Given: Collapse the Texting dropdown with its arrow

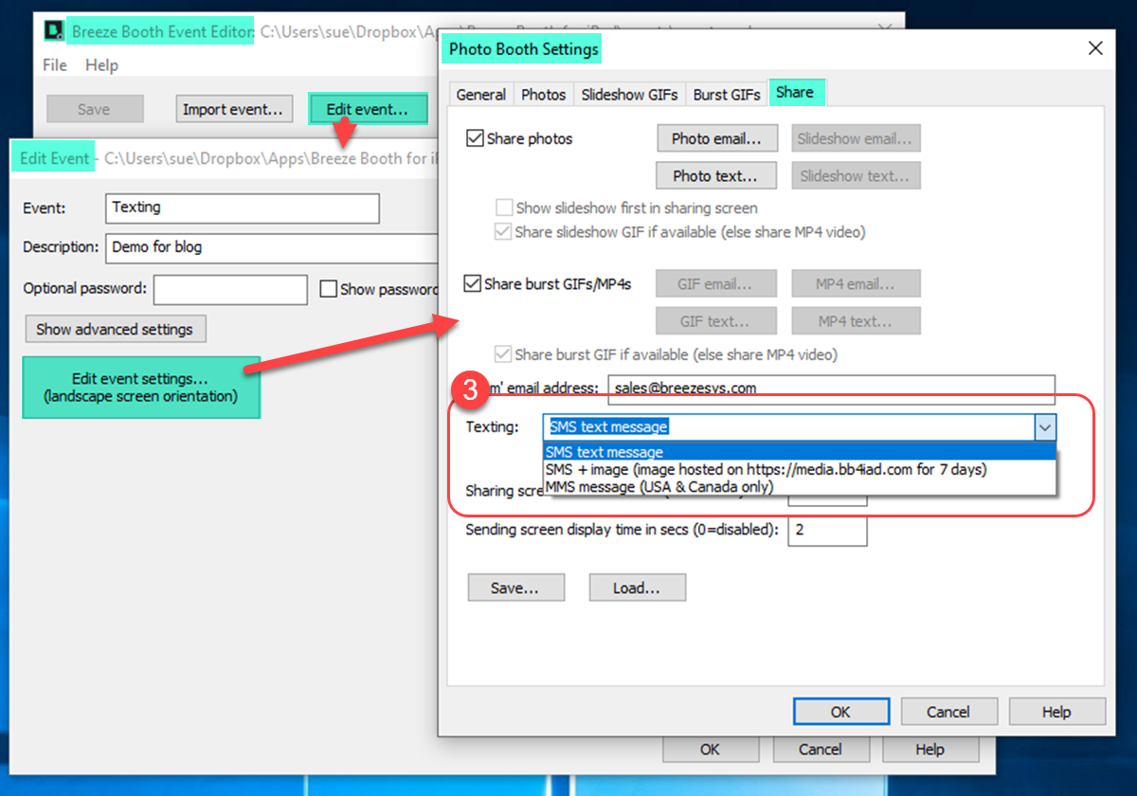Looking at the screenshot, I should pos(1044,427).
